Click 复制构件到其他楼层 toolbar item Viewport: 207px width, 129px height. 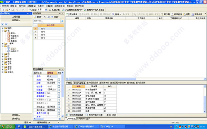(94, 10)
